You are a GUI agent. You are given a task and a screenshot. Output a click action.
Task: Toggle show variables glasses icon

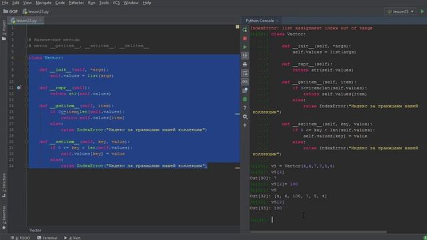(245, 81)
